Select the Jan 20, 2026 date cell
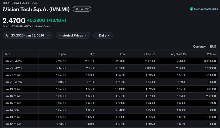The image size is (220, 128). pos(13,82)
